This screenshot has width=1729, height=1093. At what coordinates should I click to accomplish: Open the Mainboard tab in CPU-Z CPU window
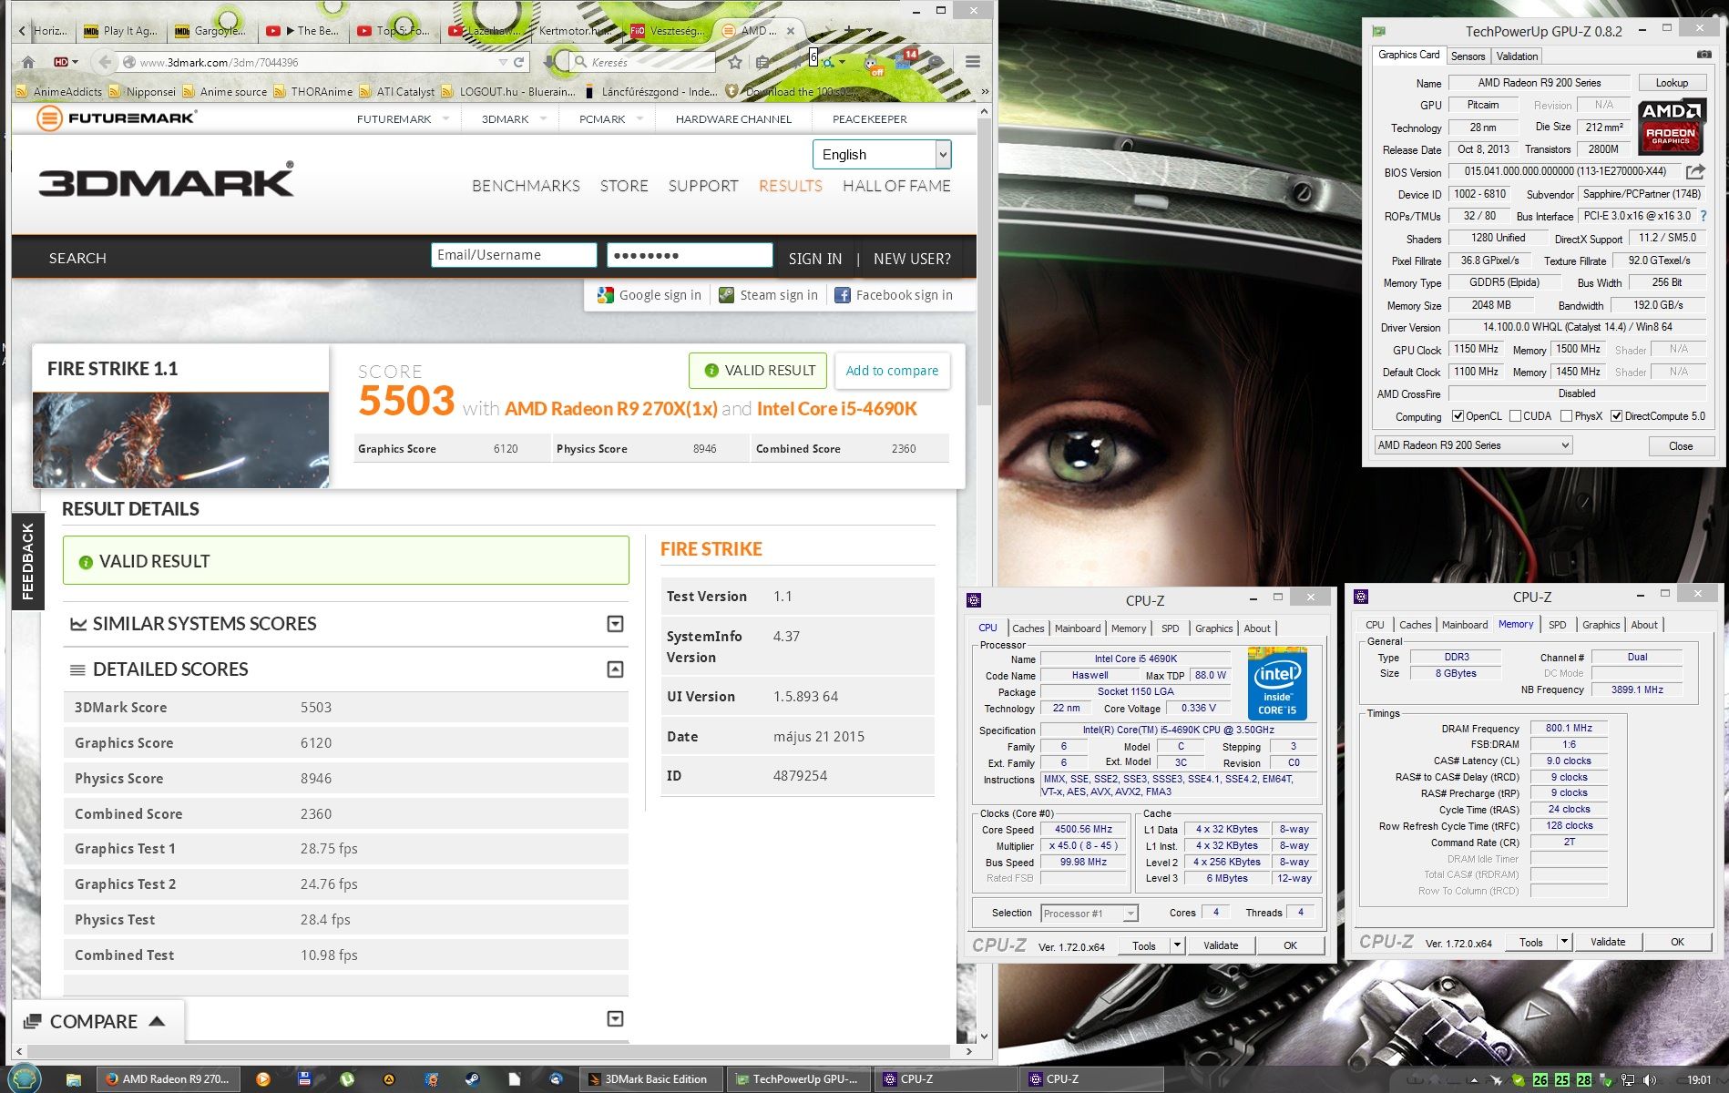(1078, 628)
